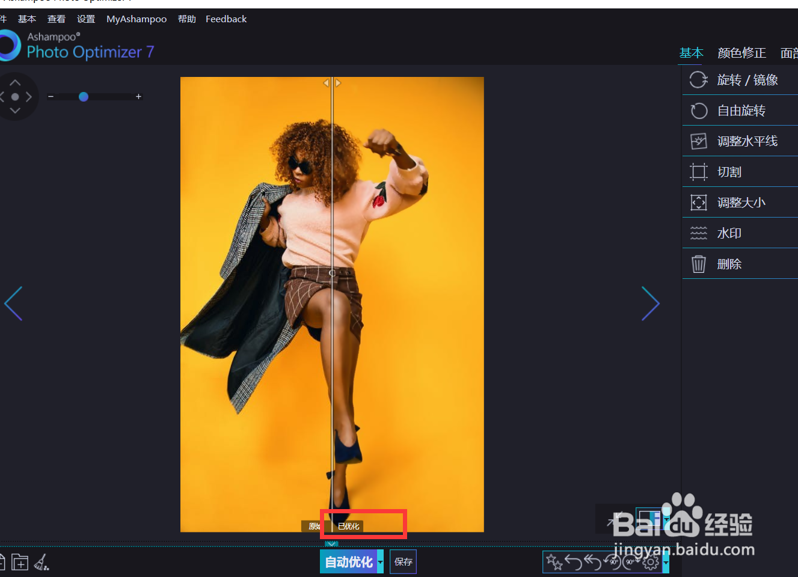
Task: Click the 已优化 label on the photo
Action: tap(348, 526)
